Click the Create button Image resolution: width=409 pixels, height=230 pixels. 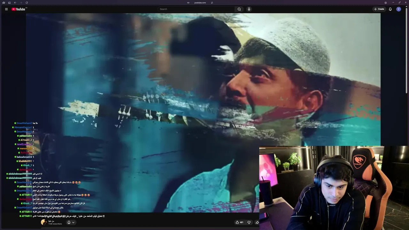tap(379, 9)
